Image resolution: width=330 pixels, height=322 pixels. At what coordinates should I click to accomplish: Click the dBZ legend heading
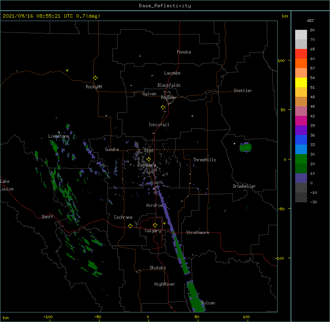tap(310, 20)
